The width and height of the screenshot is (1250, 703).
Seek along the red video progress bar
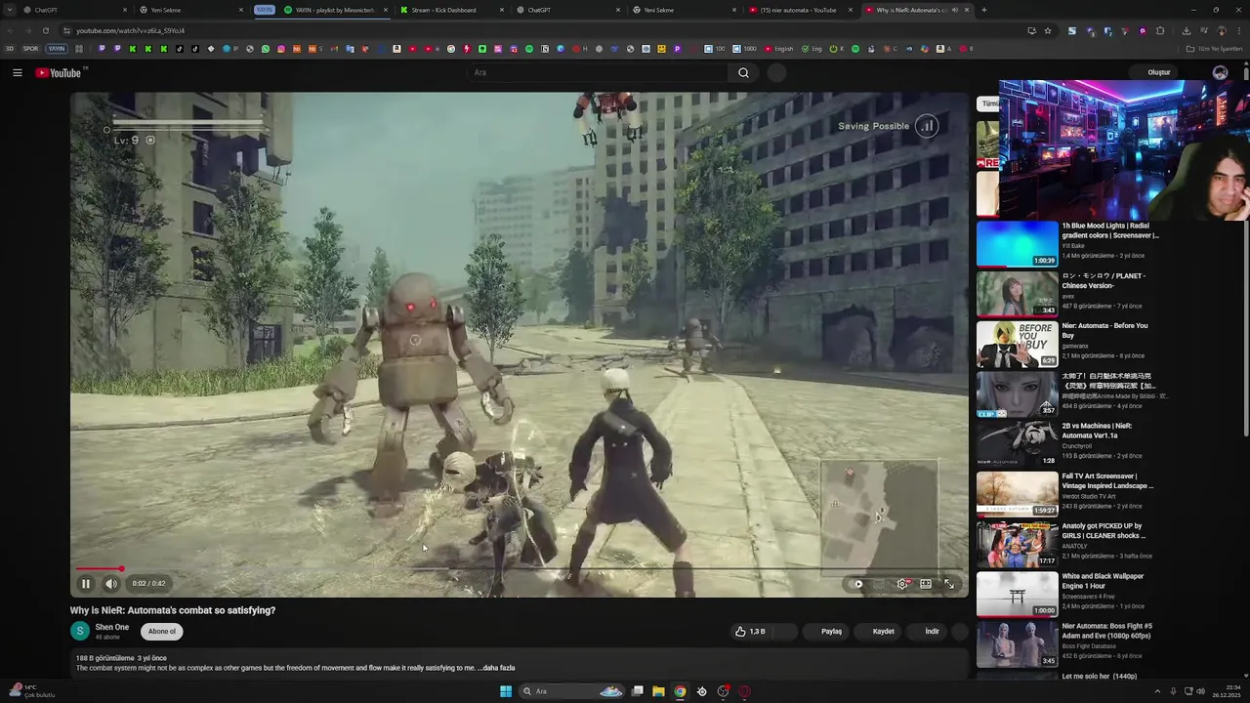pyautogui.click(x=518, y=568)
